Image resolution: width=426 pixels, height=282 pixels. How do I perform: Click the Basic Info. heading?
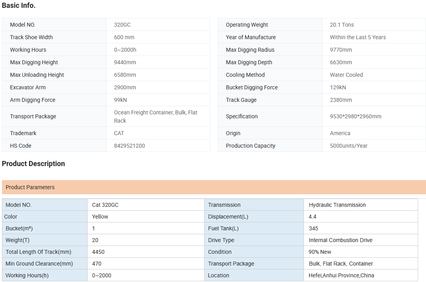coord(19,5)
